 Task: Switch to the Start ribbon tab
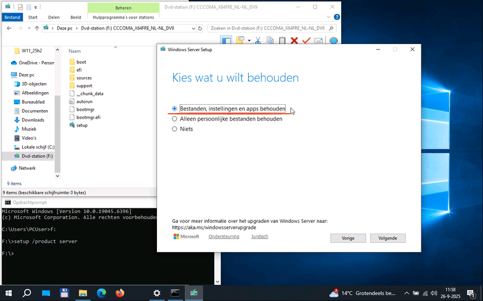(33, 17)
